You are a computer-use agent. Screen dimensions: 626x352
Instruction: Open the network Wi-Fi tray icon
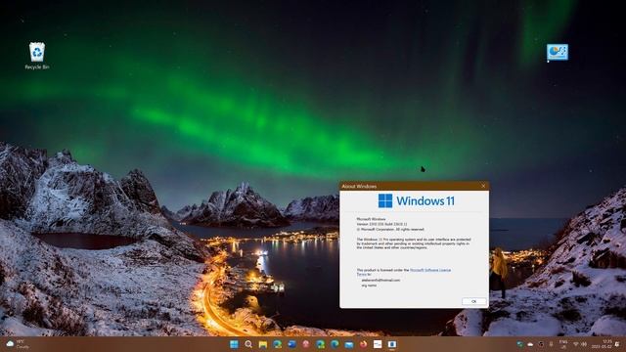[x=576, y=344]
